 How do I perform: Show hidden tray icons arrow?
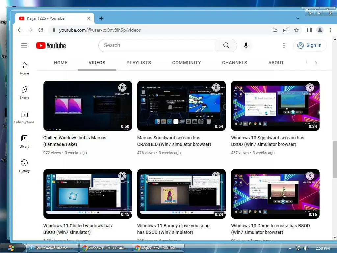(290, 248)
